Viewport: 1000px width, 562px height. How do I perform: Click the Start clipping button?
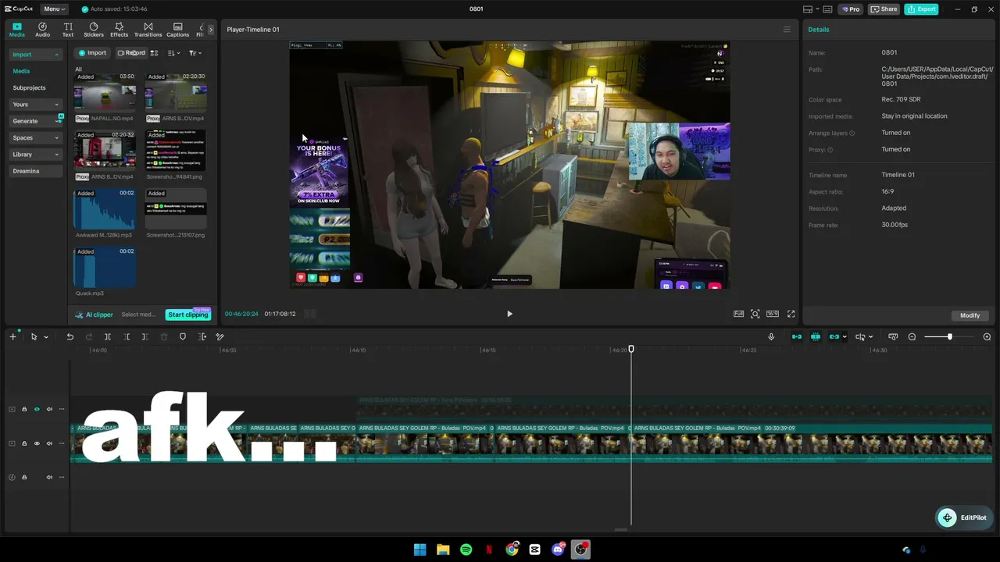pos(188,315)
